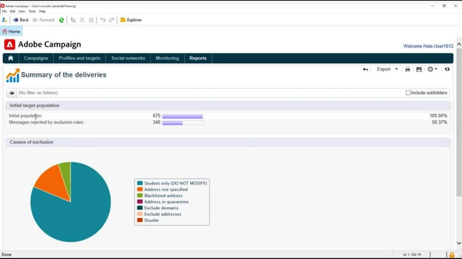Click the summary of deliveries chart icon
Viewport: 462px width, 259px height.
[x=13, y=75]
